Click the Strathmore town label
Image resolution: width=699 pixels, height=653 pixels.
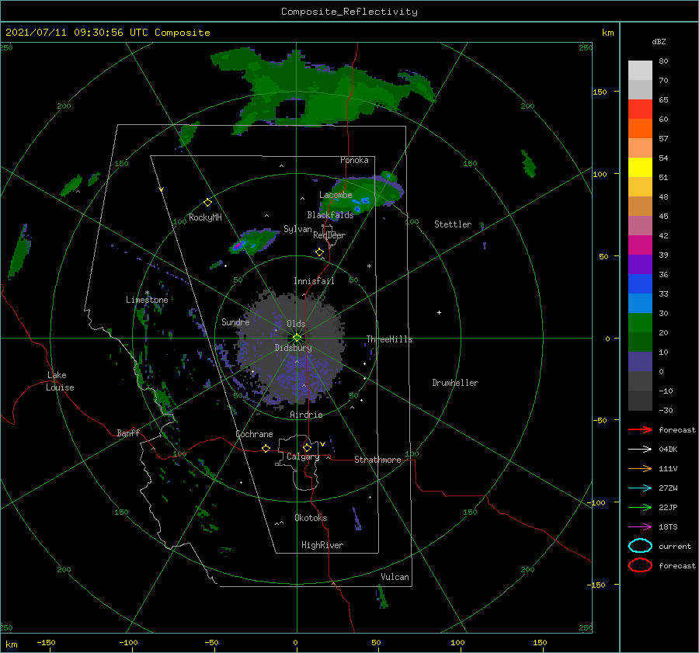point(377,460)
